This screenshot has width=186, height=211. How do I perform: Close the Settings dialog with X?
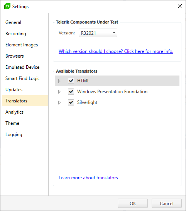pyautogui.click(x=180, y=6)
